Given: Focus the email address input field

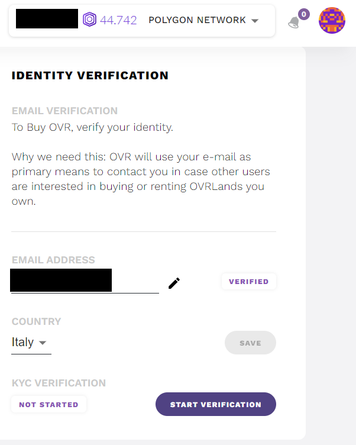Looking at the screenshot, I should pyautogui.click(x=85, y=280).
